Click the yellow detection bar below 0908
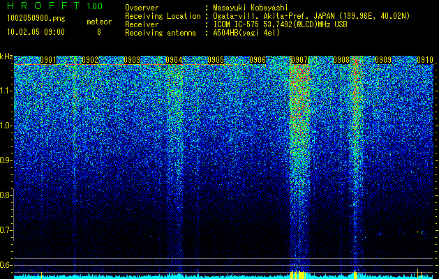The height and width of the screenshot is (279, 439). 355,275
